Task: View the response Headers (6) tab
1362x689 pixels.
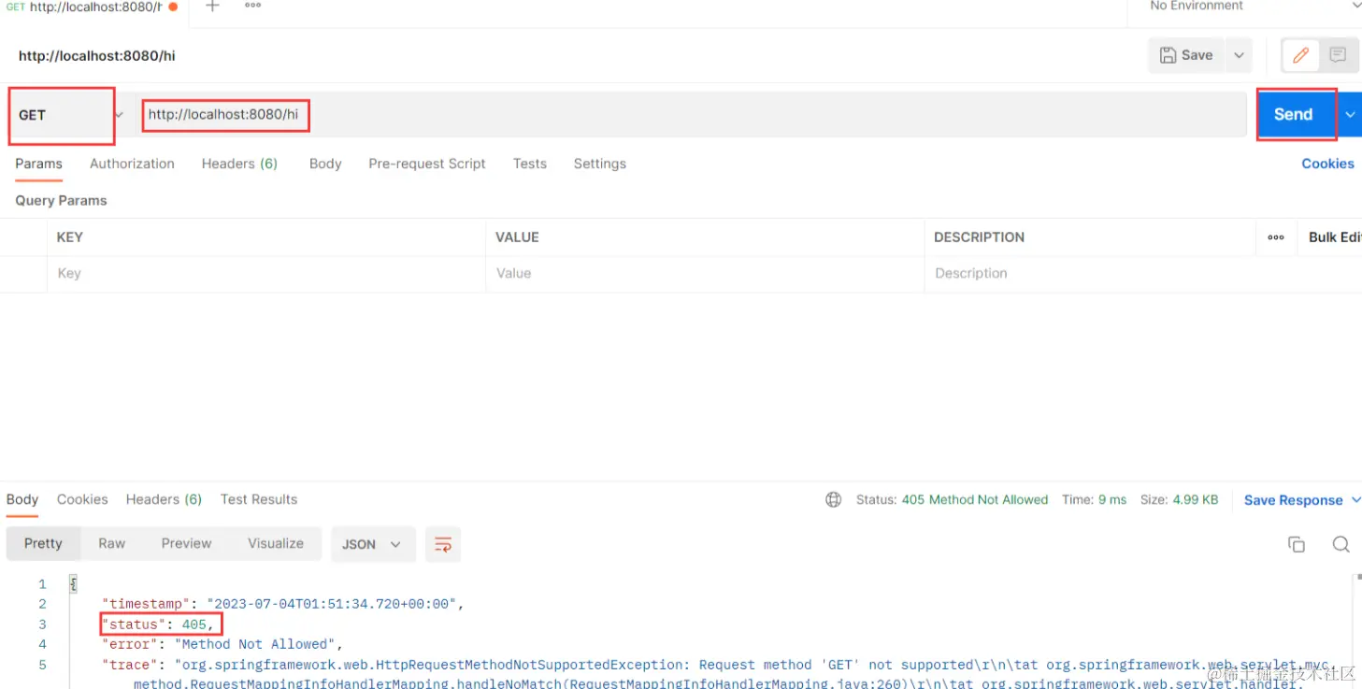Action: (164, 499)
